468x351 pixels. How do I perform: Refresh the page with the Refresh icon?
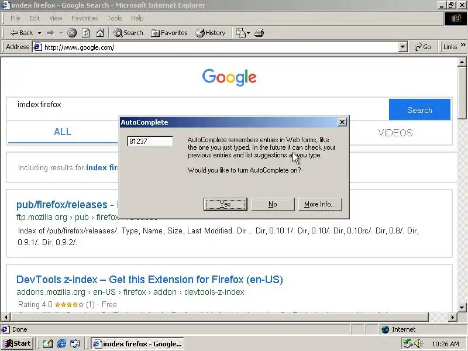[x=86, y=33]
